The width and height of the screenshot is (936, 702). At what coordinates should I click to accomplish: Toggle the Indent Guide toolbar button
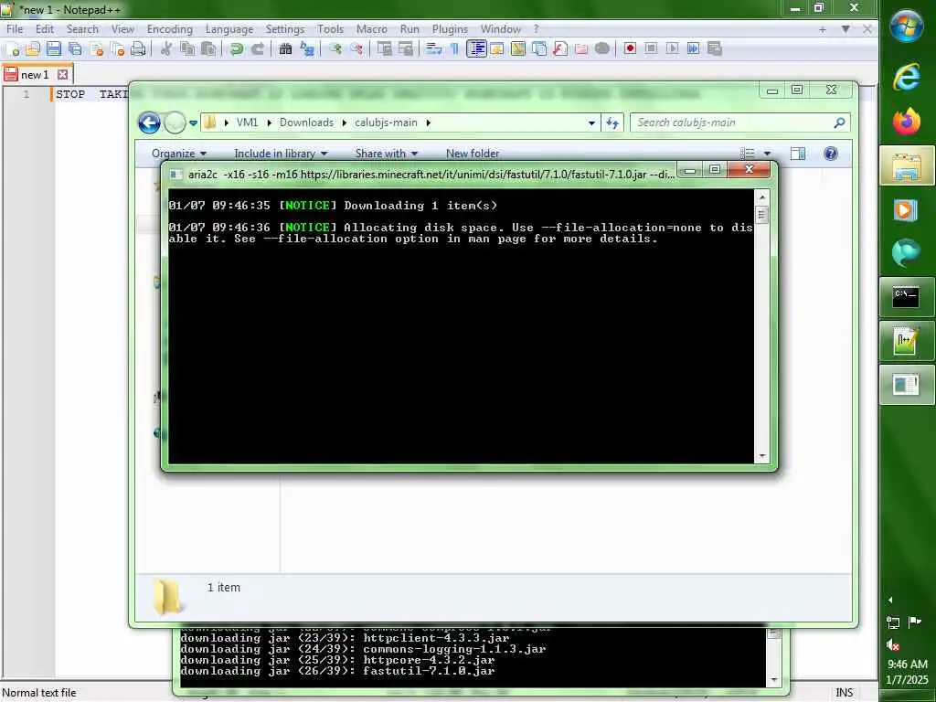[476, 49]
